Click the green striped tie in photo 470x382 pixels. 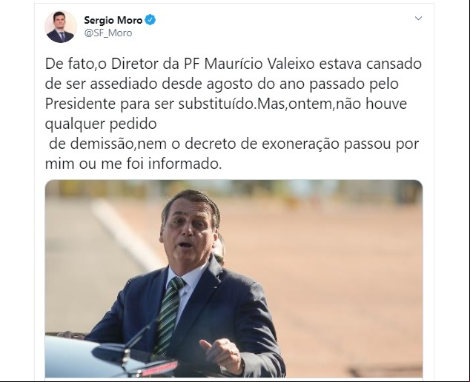pos(168,315)
